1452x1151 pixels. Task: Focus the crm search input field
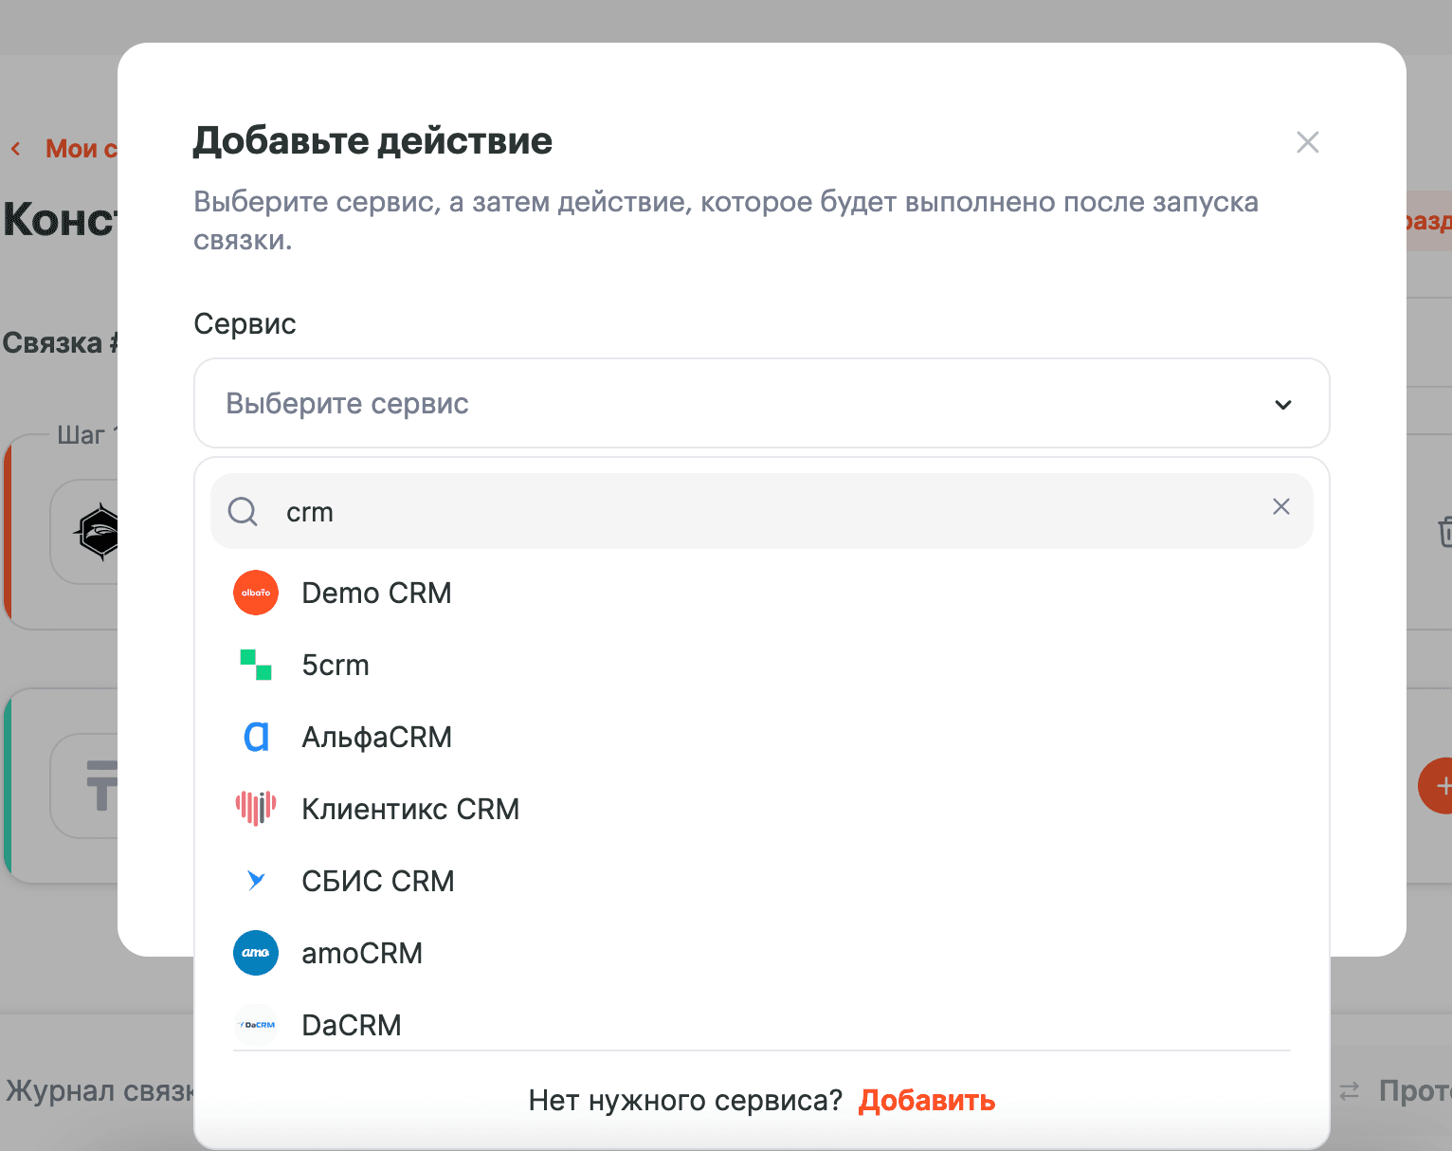758,512
